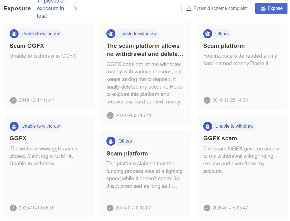Click alarm icon beside 'You fraudsters defrauded' card
290x221 pixels.
pyautogui.click(x=208, y=34)
